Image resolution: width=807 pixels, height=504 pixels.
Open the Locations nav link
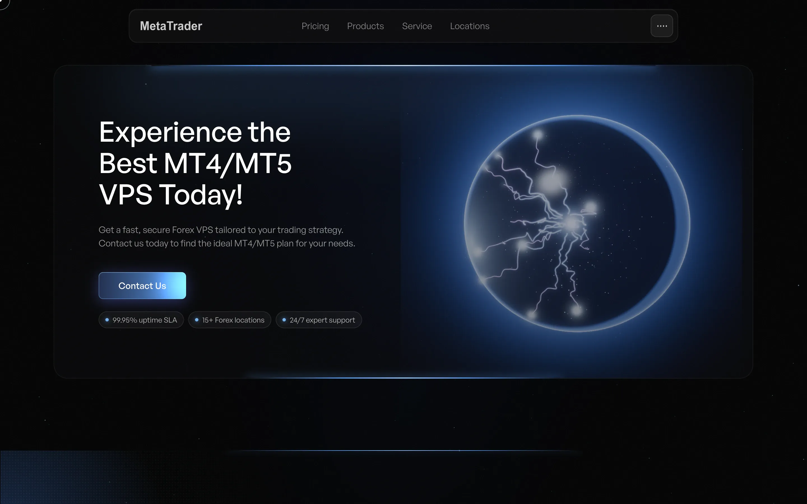[470, 26]
